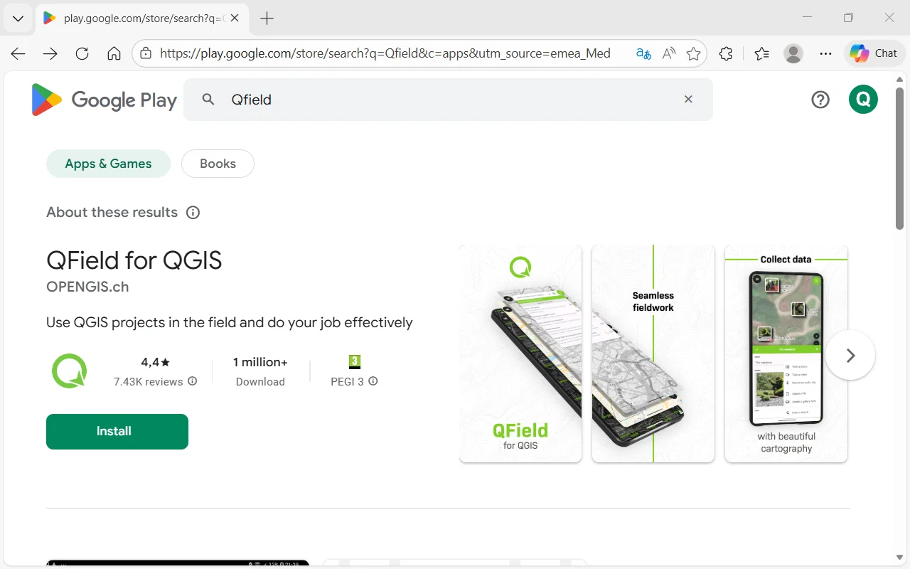Click the QField green app logo icon
910x569 pixels.
(69, 371)
